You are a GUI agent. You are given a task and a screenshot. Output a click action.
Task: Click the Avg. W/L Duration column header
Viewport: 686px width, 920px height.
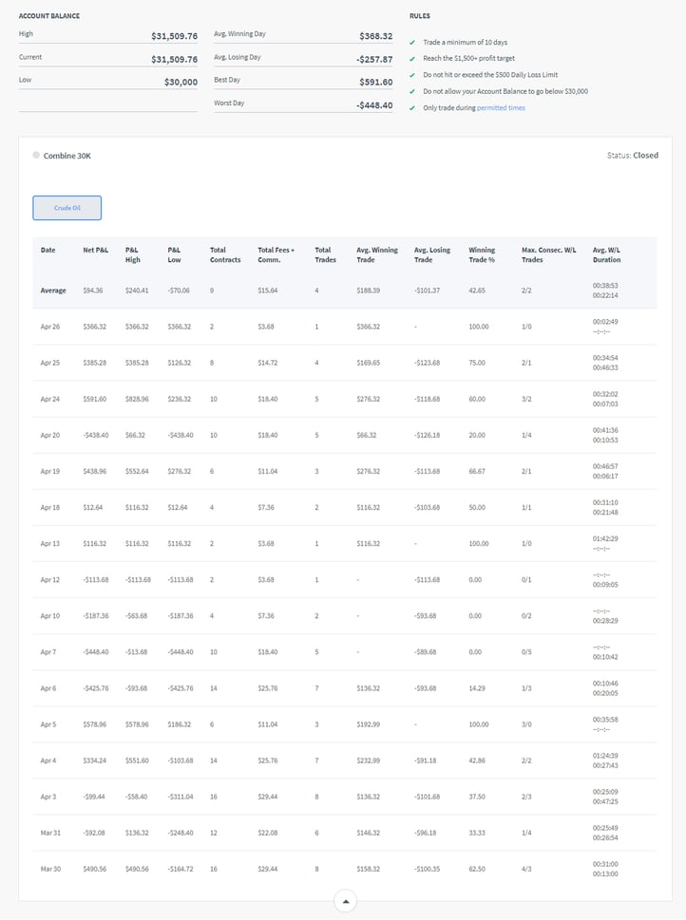(606, 254)
